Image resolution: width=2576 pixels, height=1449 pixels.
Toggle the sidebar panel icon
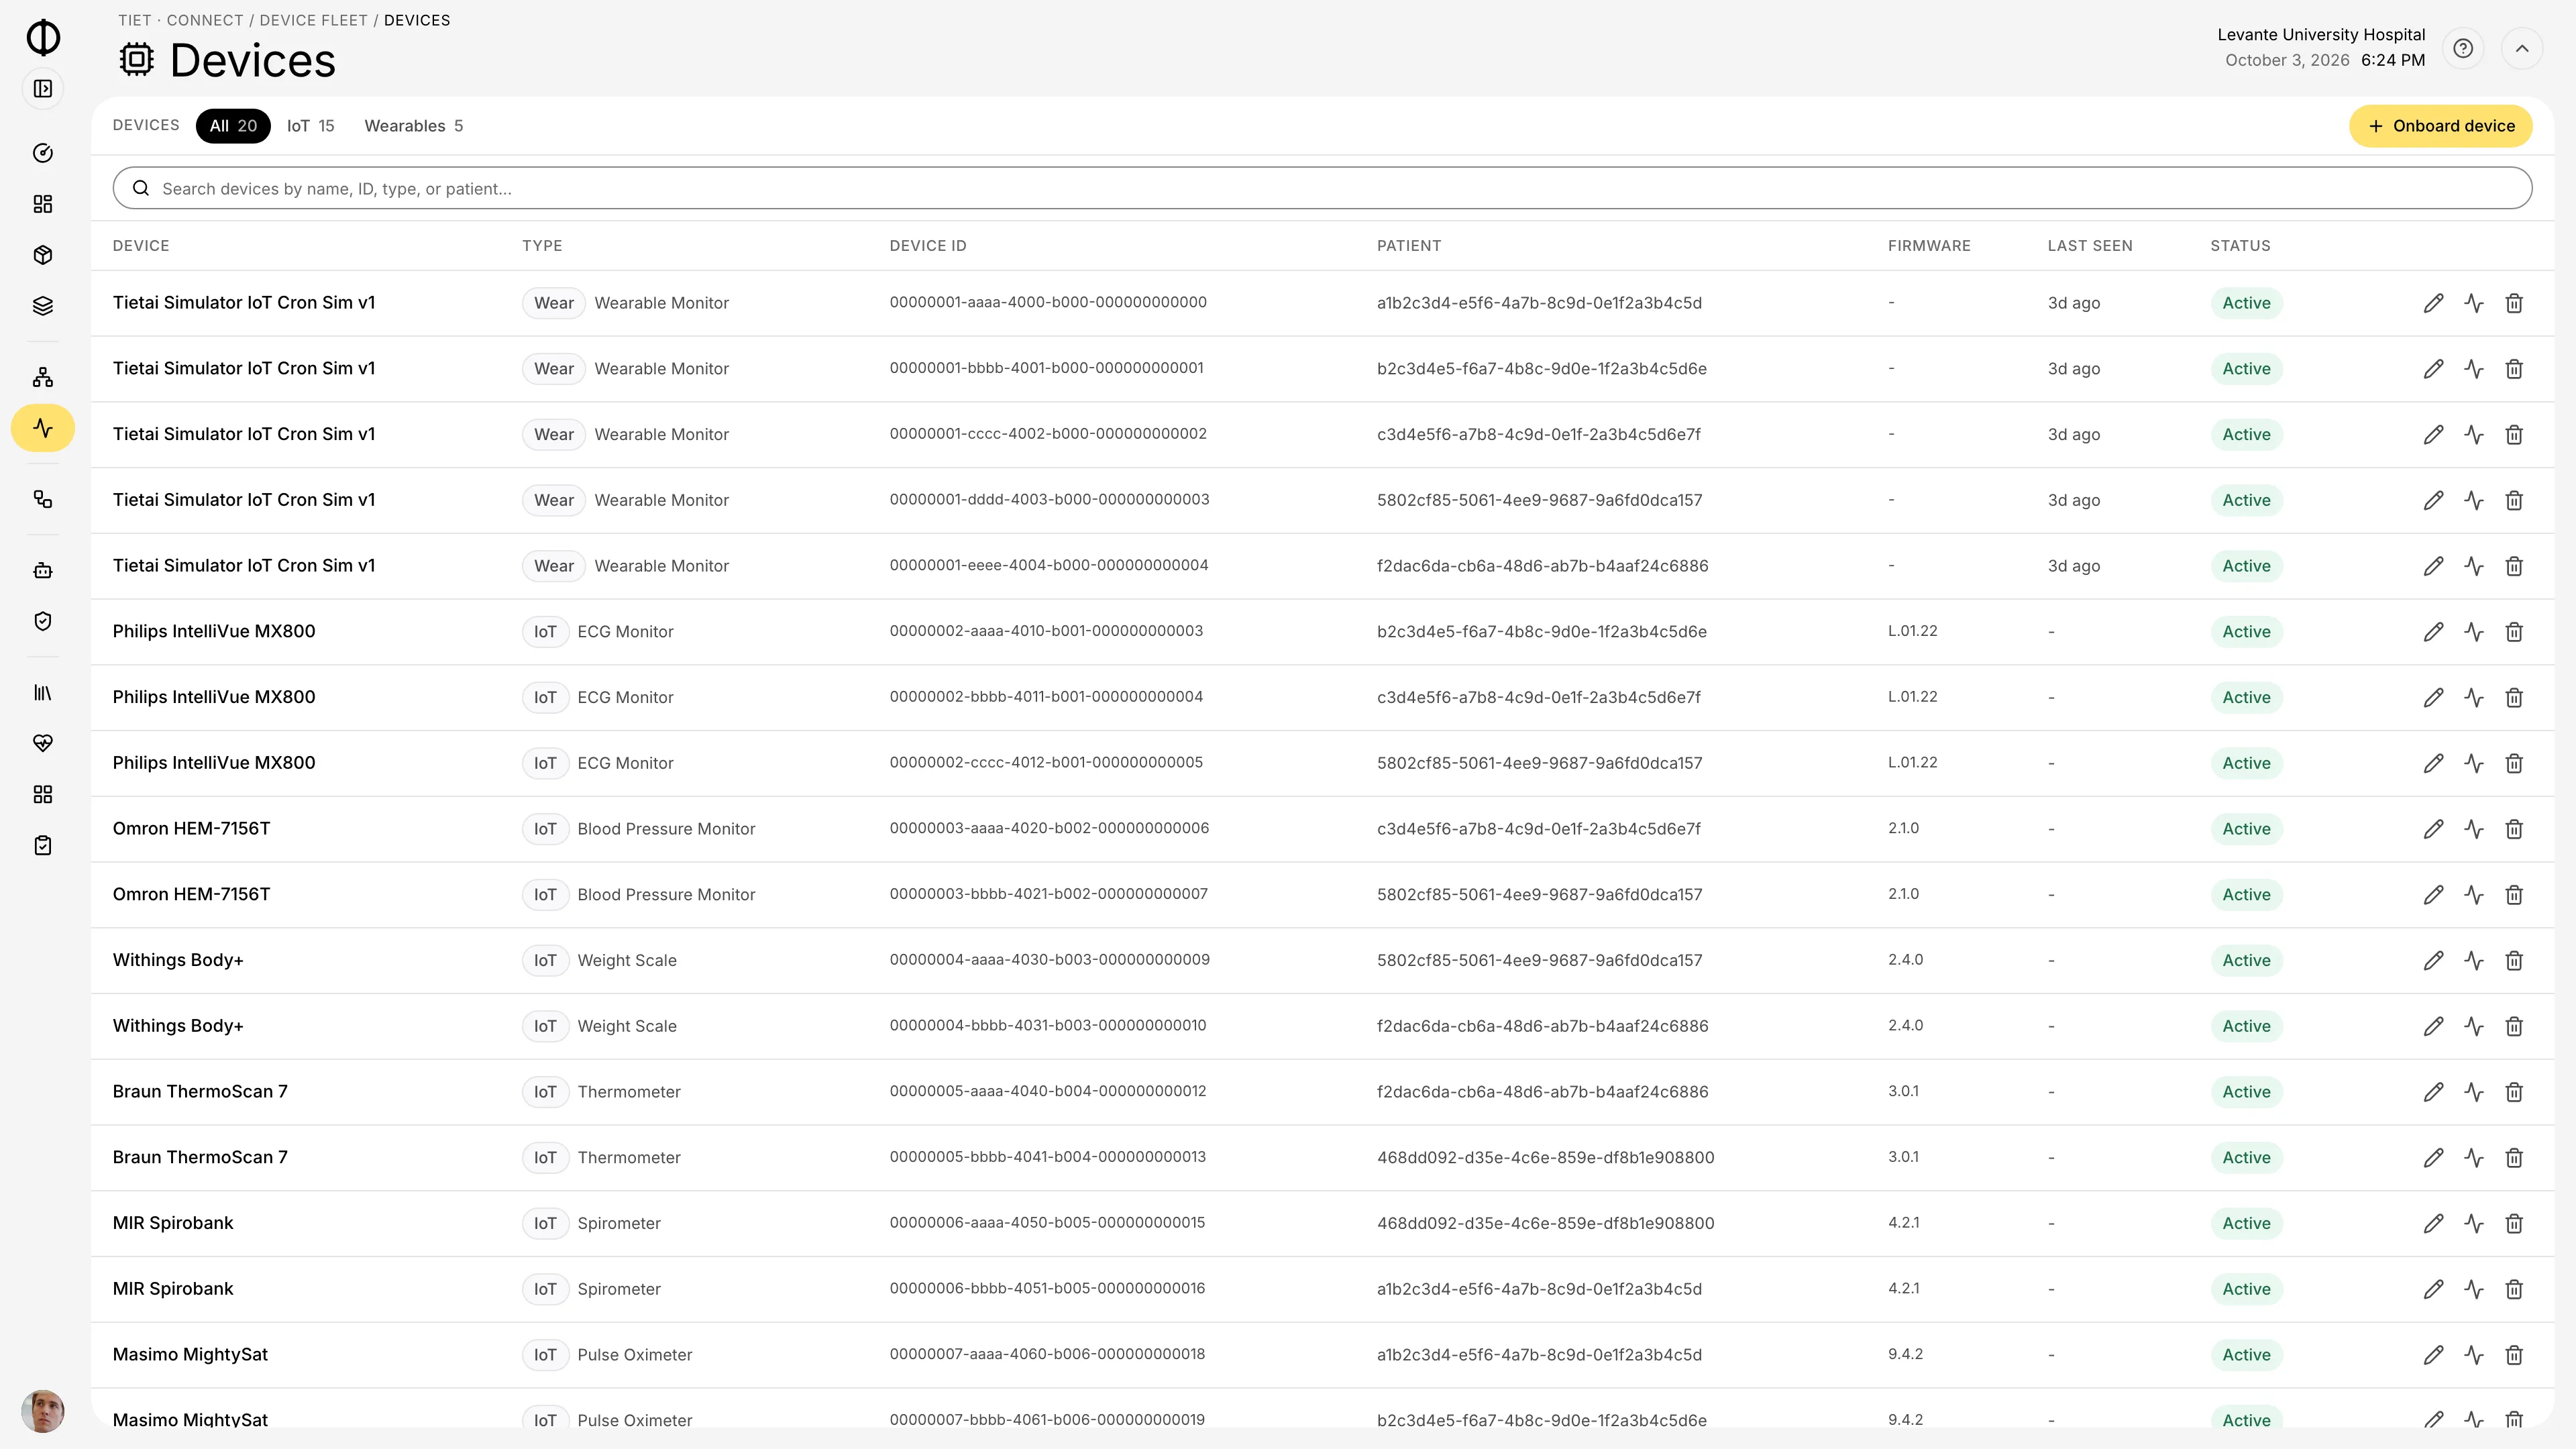tap(43, 89)
